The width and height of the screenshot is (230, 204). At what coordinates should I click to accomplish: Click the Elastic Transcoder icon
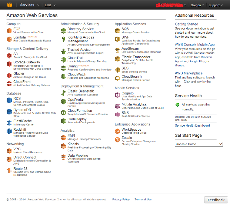point(117,58)
